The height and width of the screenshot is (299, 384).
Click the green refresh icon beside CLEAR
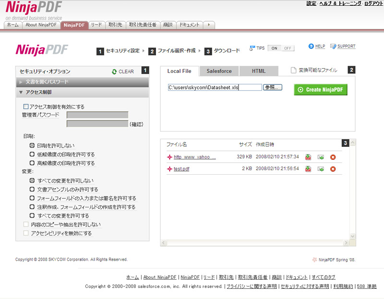[x=114, y=72]
